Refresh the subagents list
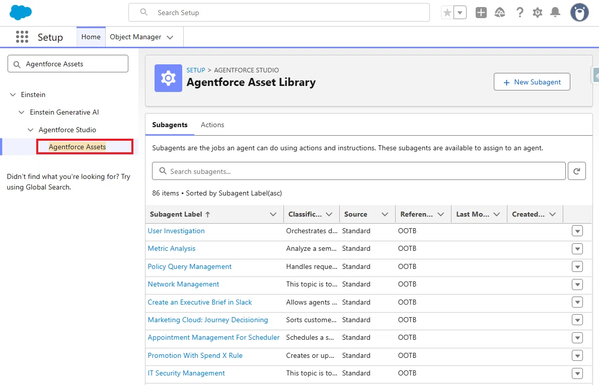599x385 pixels. pyautogui.click(x=577, y=171)
